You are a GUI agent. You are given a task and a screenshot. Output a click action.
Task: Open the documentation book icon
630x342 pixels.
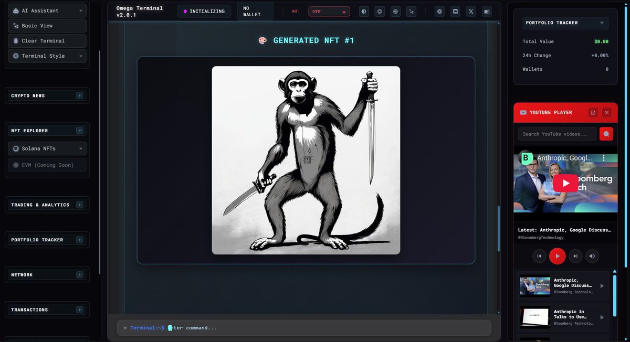click(x=487, y=11)
